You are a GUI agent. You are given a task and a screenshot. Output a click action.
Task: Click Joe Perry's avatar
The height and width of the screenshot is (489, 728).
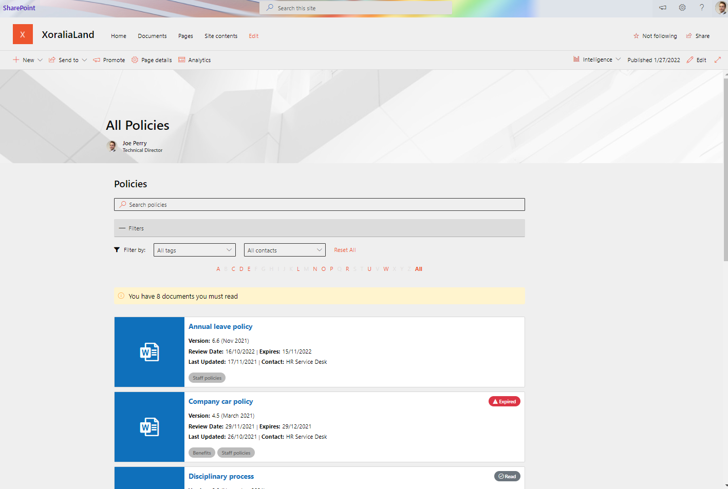112,146
